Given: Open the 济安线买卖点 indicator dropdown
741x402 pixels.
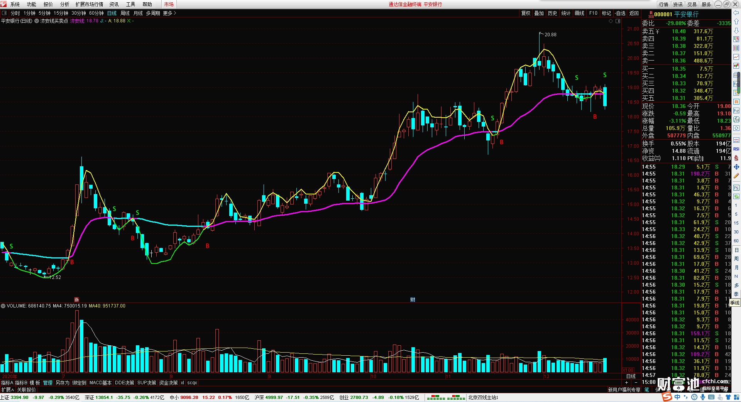Looking at the screenshot, I should pyautogui.click(x=37, y=21).
